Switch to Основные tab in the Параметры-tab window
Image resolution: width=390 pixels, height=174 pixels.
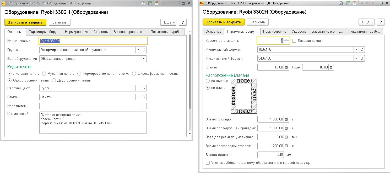(213, 32)
